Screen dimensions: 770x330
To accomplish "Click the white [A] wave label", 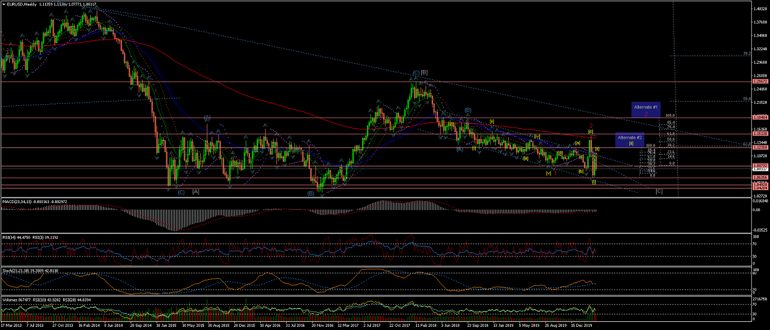I will tap(195, 192).
